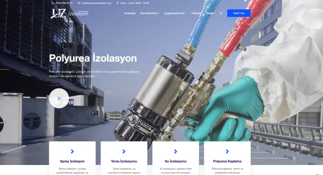Click info@polyureaizolasyon.org email link
This screenshot has width=323, height=175.
[96, 3]
